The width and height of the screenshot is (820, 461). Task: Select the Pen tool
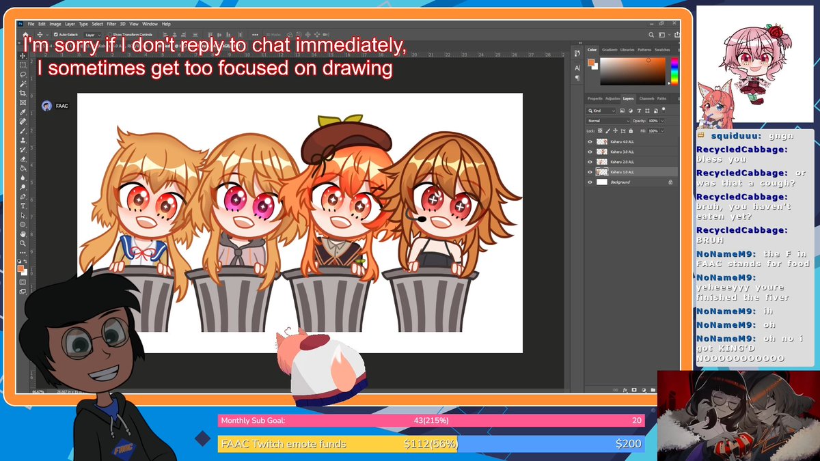[23, 196]
